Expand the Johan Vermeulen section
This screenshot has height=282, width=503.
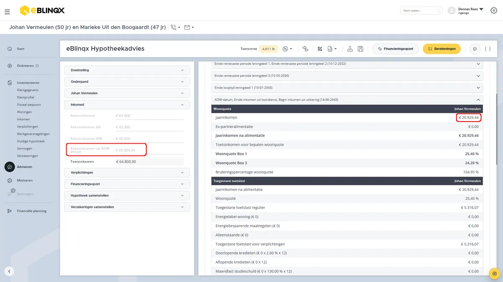(x=127, y=93)
